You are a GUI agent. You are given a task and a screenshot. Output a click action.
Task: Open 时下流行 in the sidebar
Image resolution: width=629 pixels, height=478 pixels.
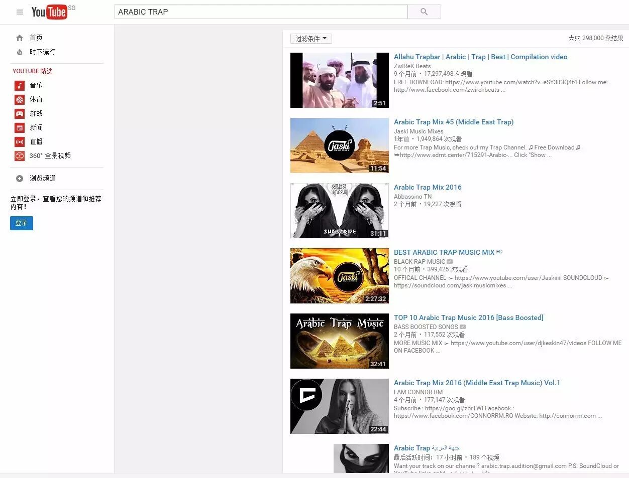42,52
